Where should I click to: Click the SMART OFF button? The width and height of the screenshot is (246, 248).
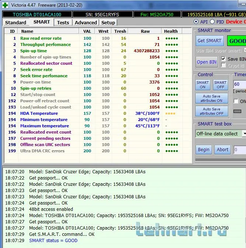click(220, 85)
